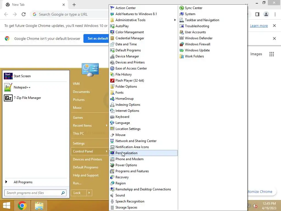Screen dimensions: 281x211
Task: Click the 7-Zip File Manager icon
Action: click(x=8, y=98)
